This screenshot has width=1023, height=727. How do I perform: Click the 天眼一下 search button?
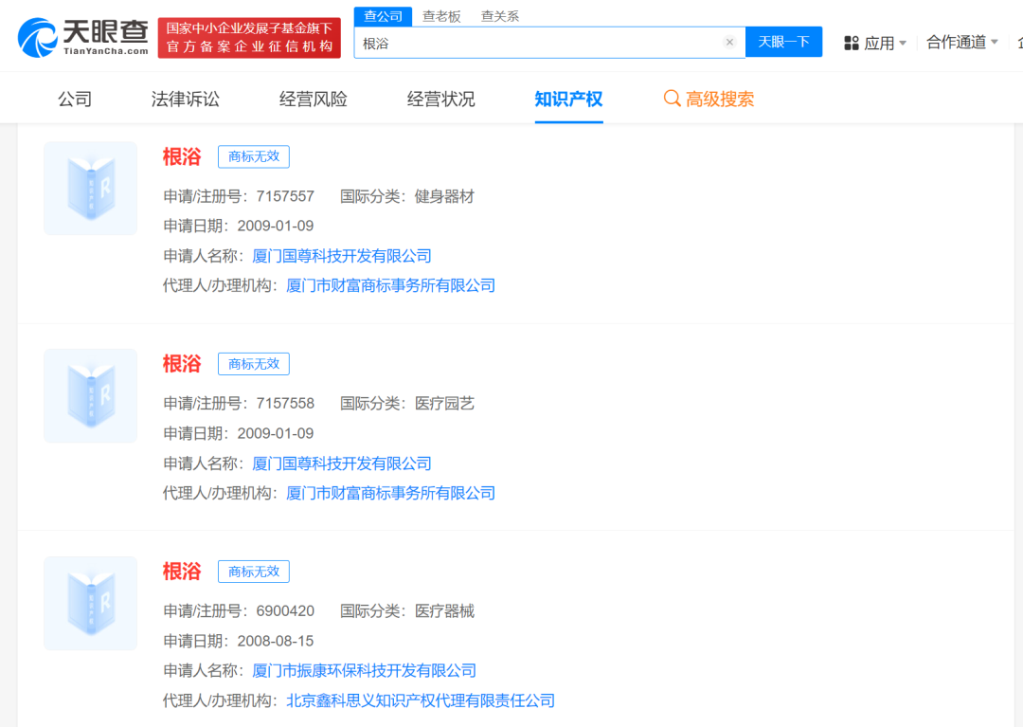[783, 43]
